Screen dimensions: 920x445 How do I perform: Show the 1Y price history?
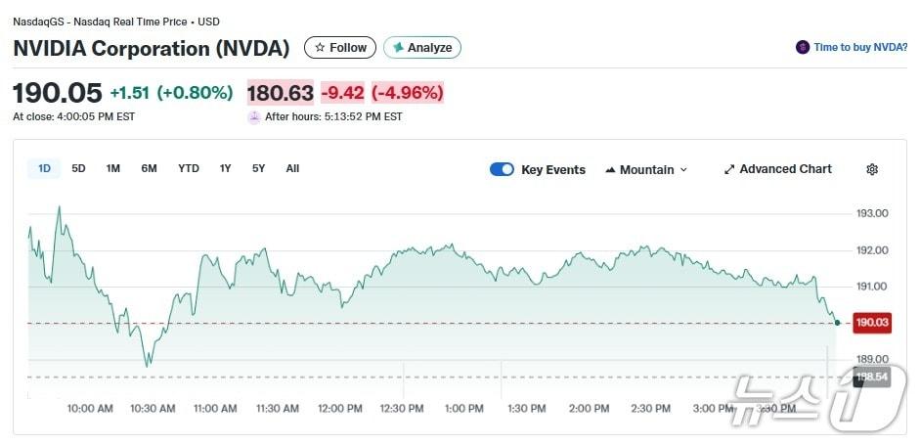pyautogui.click(x=225, y=168)
